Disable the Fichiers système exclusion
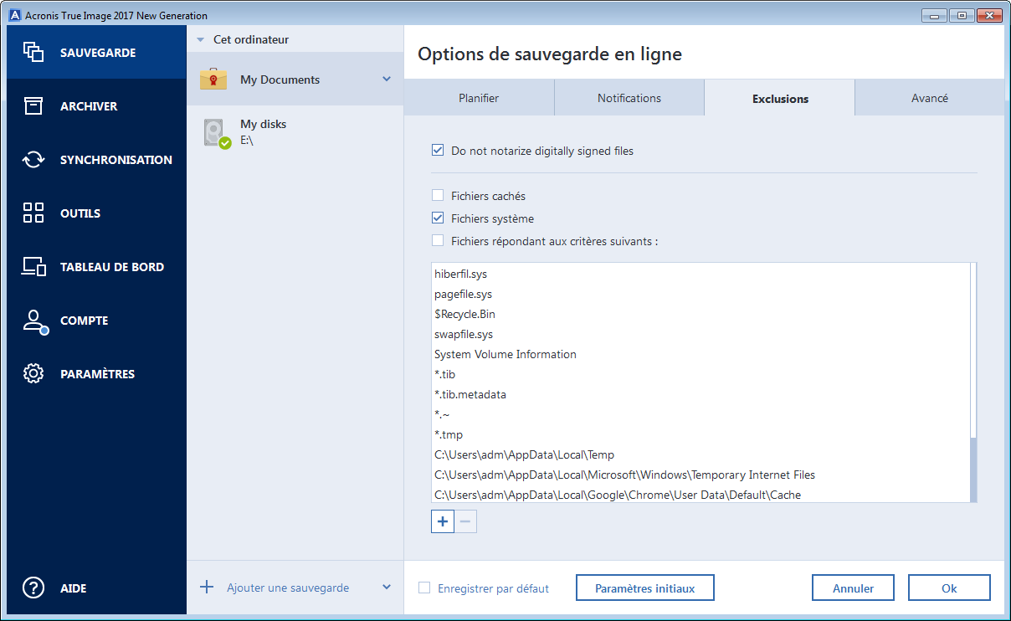Image resolution: width=1011 pixels, height=621 pixels. 437,218
